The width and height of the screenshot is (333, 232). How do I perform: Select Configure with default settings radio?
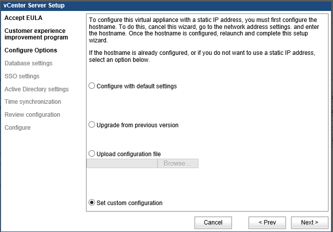(91, 86)
